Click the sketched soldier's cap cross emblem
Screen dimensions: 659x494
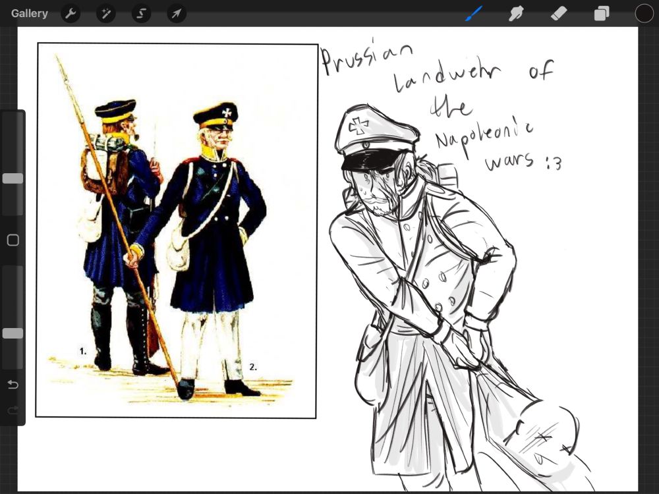pos(358,125)
